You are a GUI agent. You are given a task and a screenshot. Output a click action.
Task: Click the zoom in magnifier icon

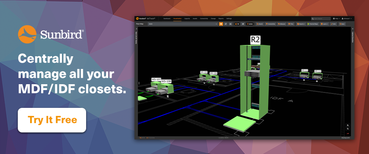(348, 125)
